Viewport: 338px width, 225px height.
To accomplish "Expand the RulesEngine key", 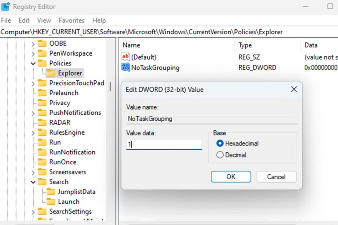I will pos(33,133).
